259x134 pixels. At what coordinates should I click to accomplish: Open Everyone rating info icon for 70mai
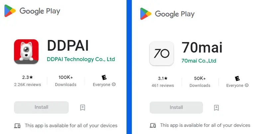point(247,85)
